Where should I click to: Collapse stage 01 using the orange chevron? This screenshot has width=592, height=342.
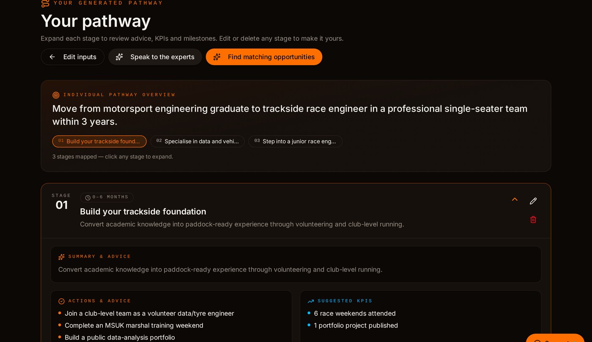pyautogui.click(x=515, y=200)
